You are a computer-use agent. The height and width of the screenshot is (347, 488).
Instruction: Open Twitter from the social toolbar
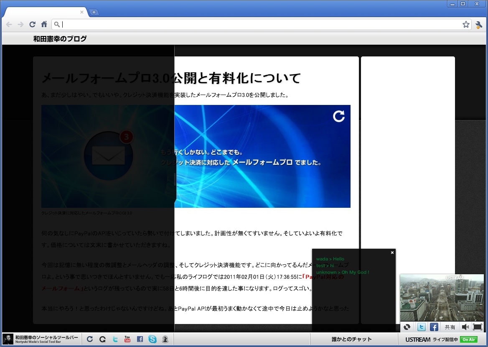[115, 339]
